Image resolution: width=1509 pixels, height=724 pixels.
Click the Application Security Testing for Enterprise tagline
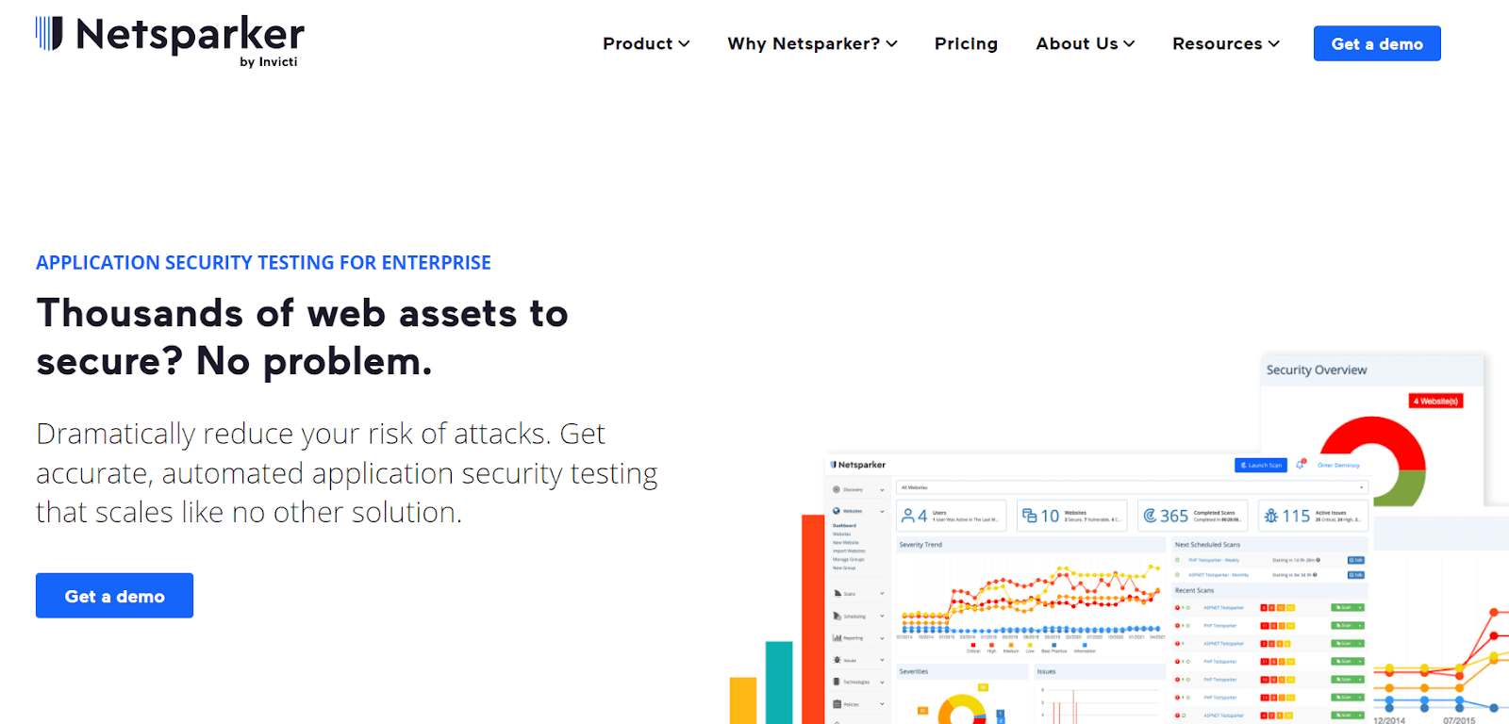(x=263, y=263)
